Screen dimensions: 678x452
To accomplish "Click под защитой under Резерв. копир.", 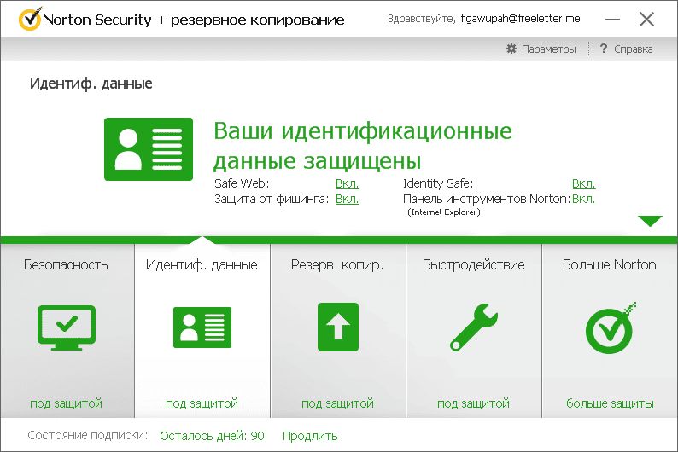I will coord(337,403).
